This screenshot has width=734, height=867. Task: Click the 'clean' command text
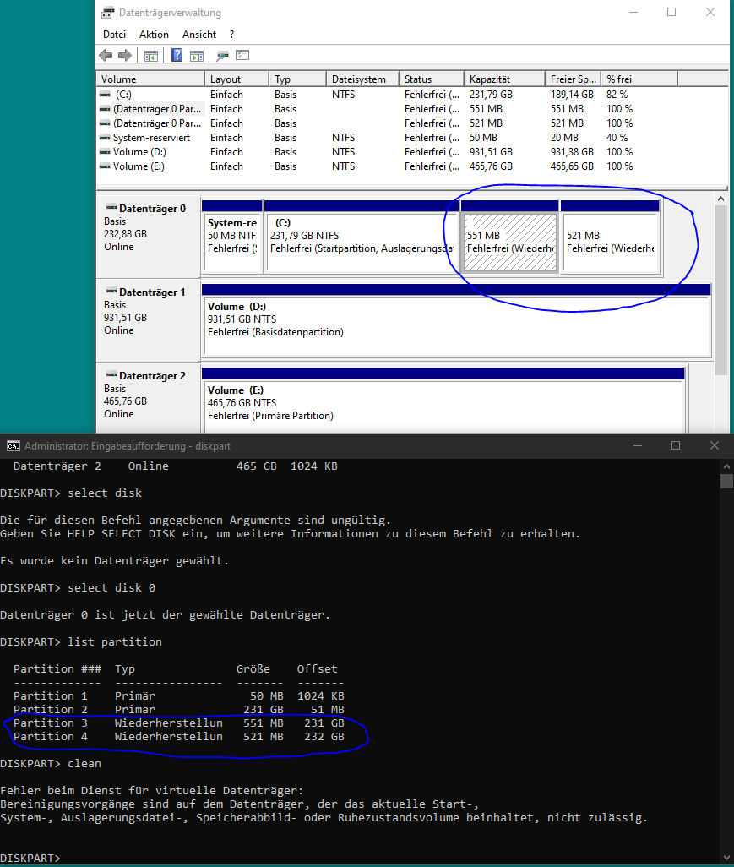(84, 763)
